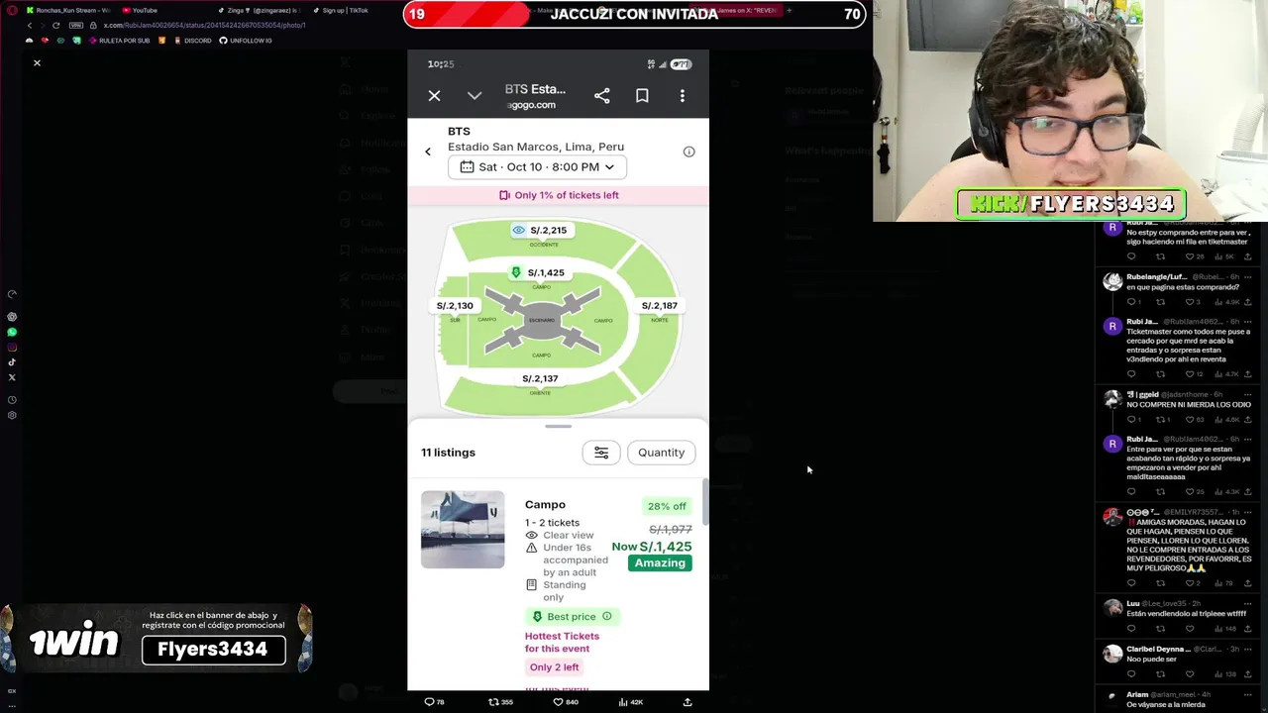Open the DISCORD bookmark

[x=192, y=41]
